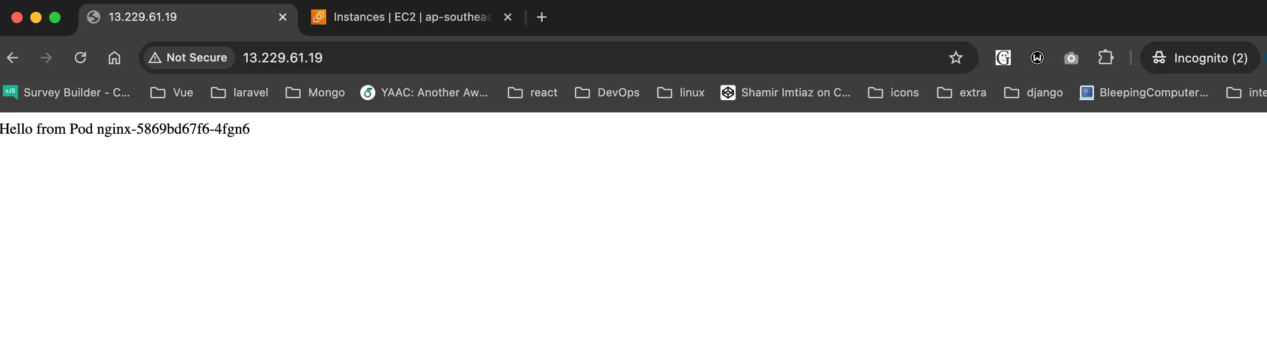
Task: Open the DevOps bookmarks folder
Action: pos(607,93)
